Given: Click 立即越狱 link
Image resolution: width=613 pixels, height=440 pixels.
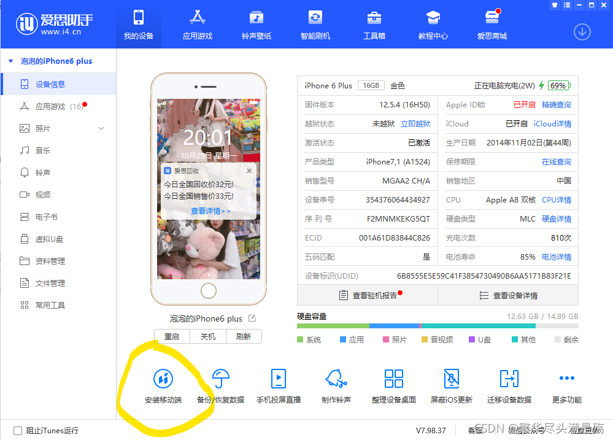Looking at the screenshot, I should click(415, 124).
